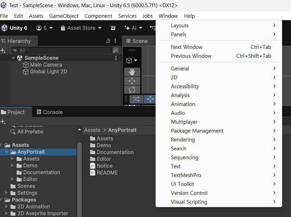
Task: Toggle the Hierarchy panel lock icon
Action: click(108, 41)
